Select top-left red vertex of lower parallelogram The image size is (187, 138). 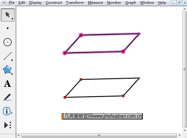(81, 79)
